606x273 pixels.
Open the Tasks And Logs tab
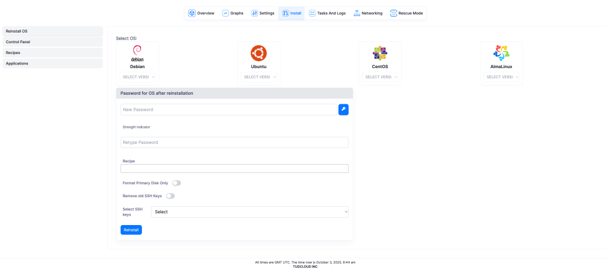(327, 13)
